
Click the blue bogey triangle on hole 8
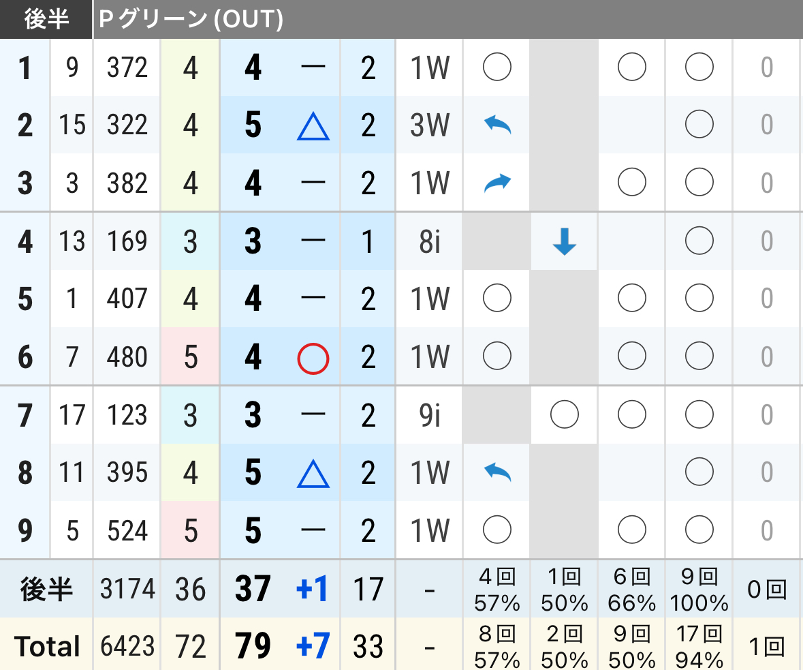point(313,474)
